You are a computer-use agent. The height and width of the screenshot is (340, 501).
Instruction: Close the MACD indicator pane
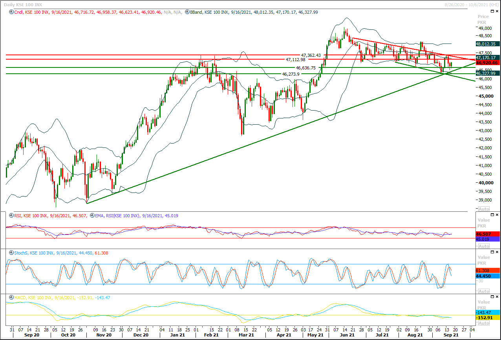point(497,297)
